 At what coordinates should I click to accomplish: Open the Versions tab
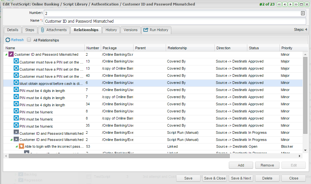tap(131, 30)
